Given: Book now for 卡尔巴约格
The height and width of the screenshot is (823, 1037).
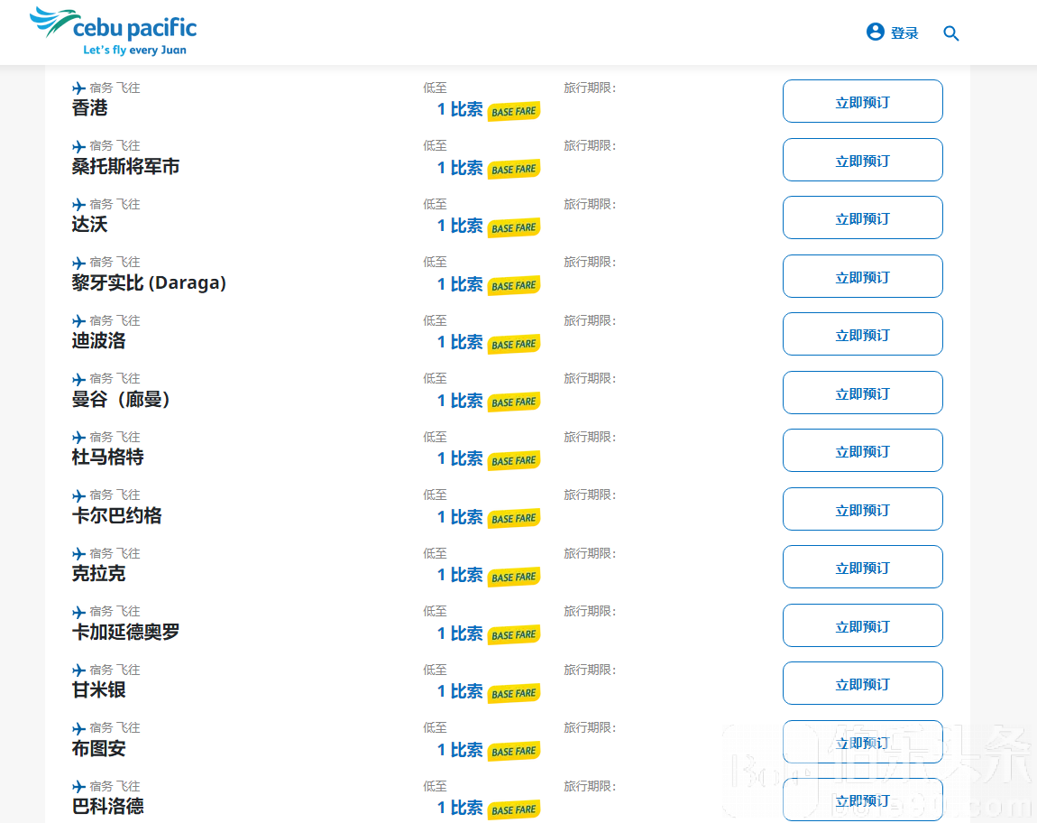Looking at the screenshot, I should (x=862, y=510).
